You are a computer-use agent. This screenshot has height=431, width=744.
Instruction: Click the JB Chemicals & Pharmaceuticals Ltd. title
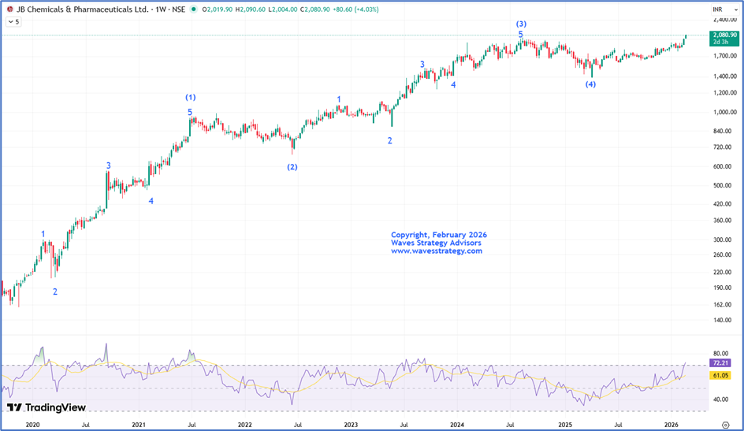[82, 9]
